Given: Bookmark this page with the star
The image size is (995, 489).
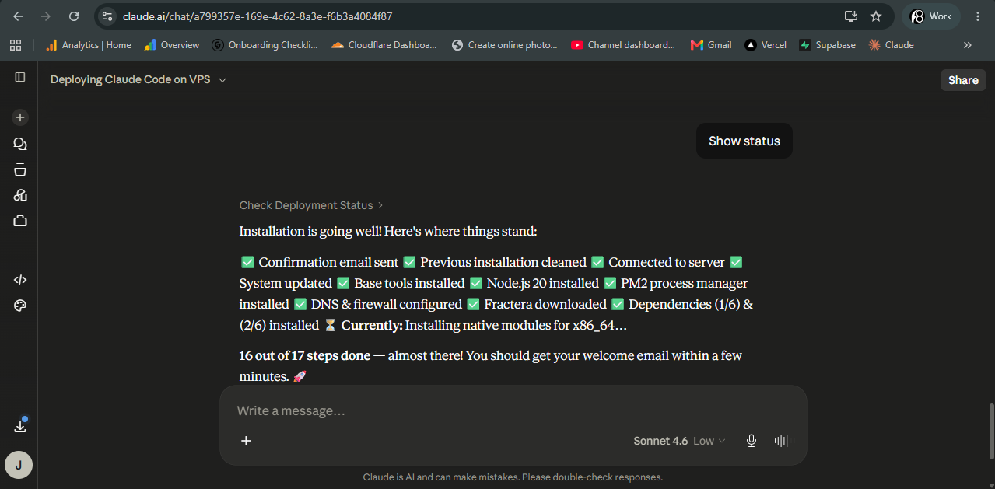Looking at the screenshot, I should (x=876, y=16).
